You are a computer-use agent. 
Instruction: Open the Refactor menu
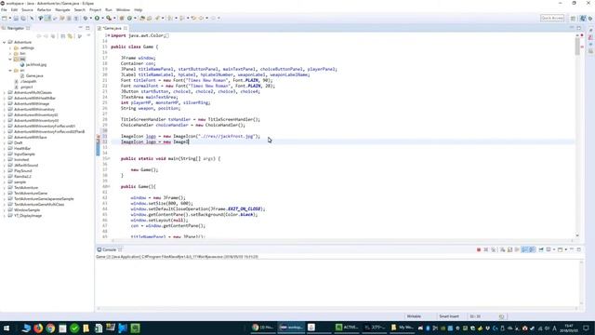pyautogui.click(x=44, y=10)
